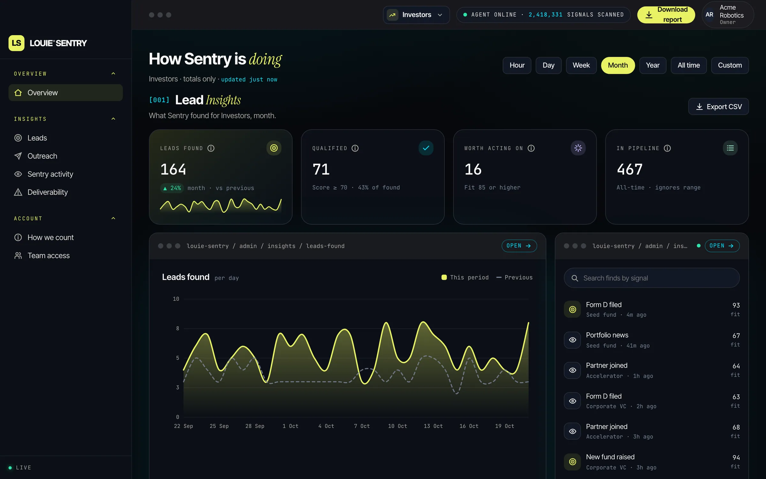Select the All time range
This screenshot has width=766, height=479.
689,65
